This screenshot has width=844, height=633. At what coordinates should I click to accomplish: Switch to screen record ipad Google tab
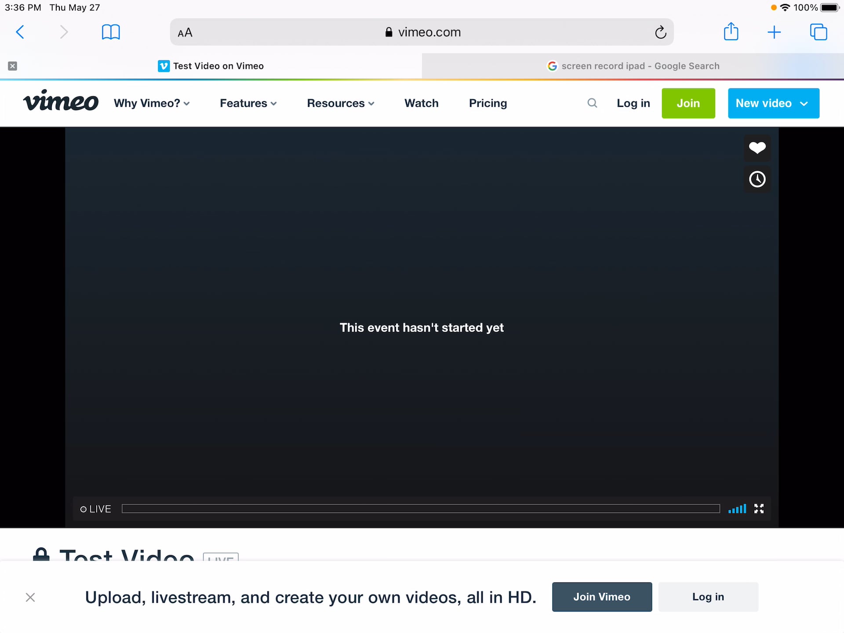pyautogui.click(x=633, y=66)
